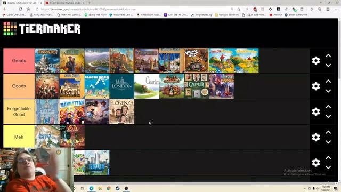
Task: Select the Florenza game thumbnail
Action: tap(122, 111)
